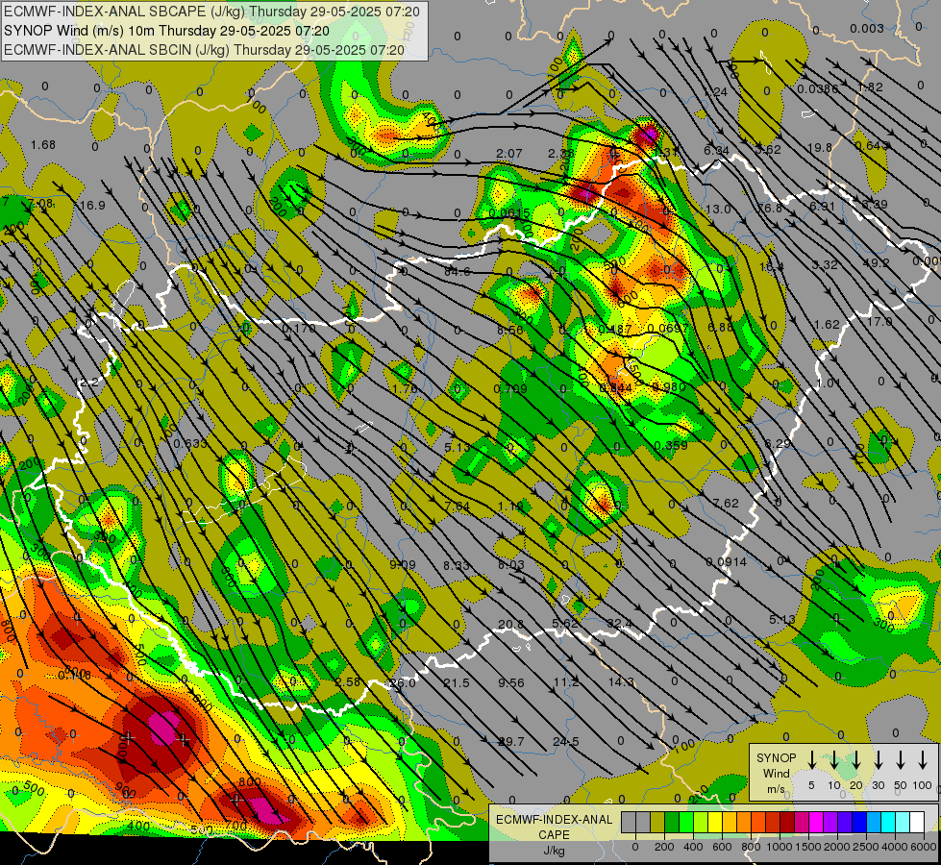Pick the dark green CAPE legend swatch

point(672,822)
